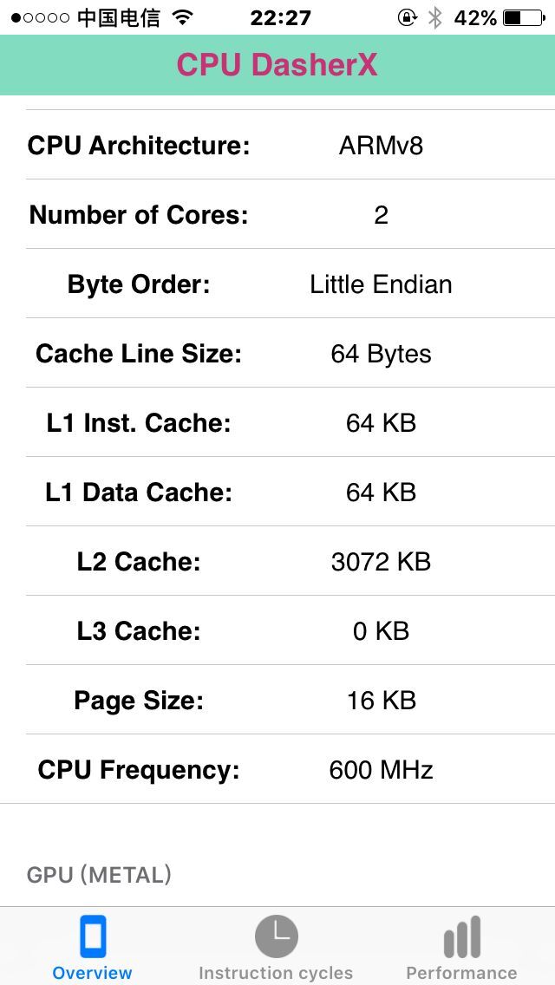Tap the Wi-Fi signal icon

(x=182, y=17)
